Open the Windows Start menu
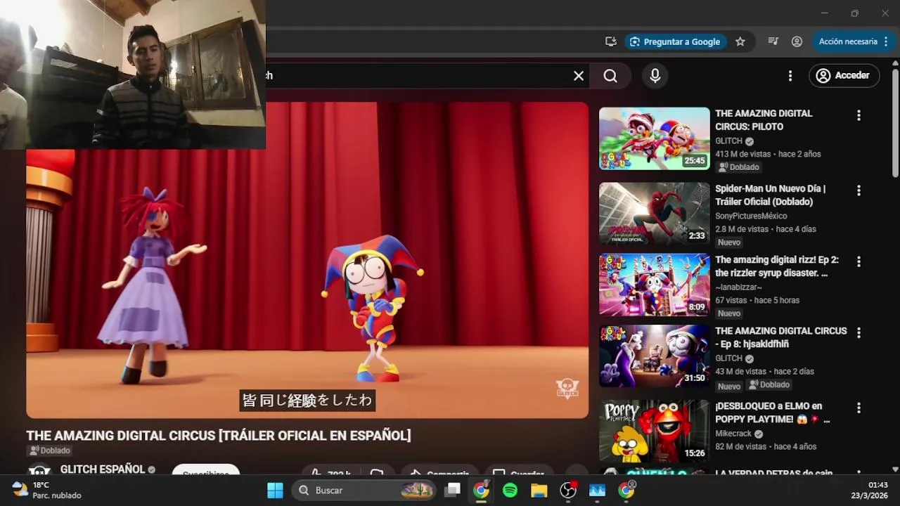Screen dimensions: 900x506 (x=275, y=490)
